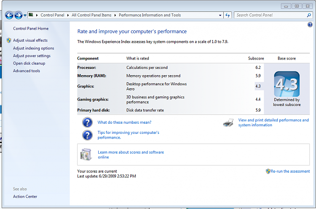Click the search magnifier icon
Screen dimensions: 316x209
309,15
